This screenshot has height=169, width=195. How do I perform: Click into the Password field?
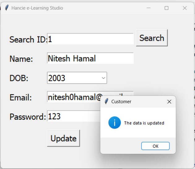pyautogui.click(x=73, y=116)
